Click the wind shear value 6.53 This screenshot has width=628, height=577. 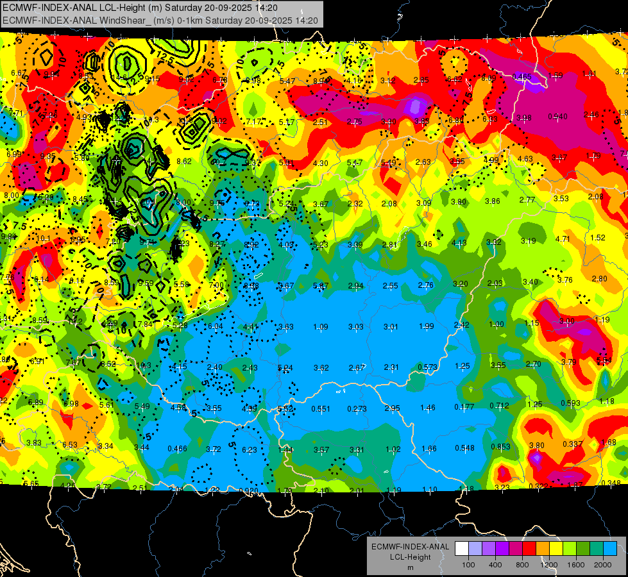[x=70, y=445]
